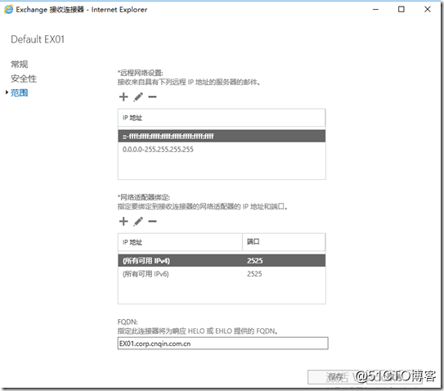Screen dimensions: 444x391
Task: Open the 安全性 settings page
Action: (24, 79)
